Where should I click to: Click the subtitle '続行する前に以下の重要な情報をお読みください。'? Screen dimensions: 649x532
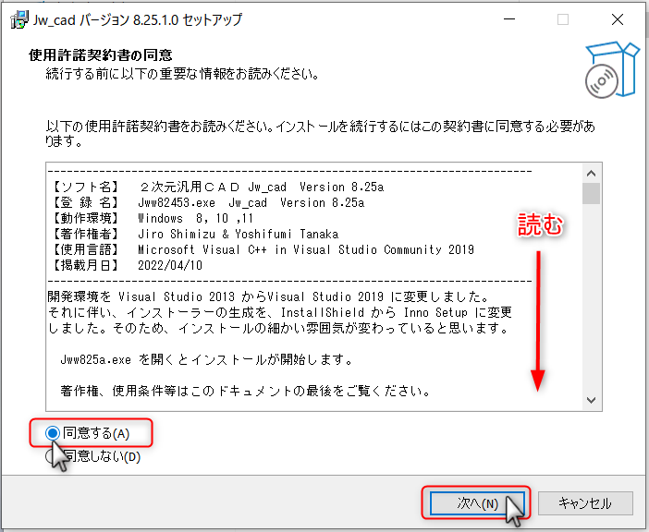[182, 74]
